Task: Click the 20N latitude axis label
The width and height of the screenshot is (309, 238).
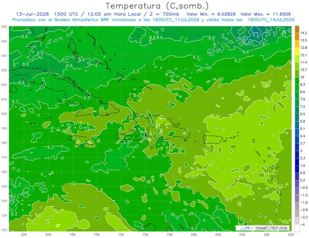Action: coord(4,114)
